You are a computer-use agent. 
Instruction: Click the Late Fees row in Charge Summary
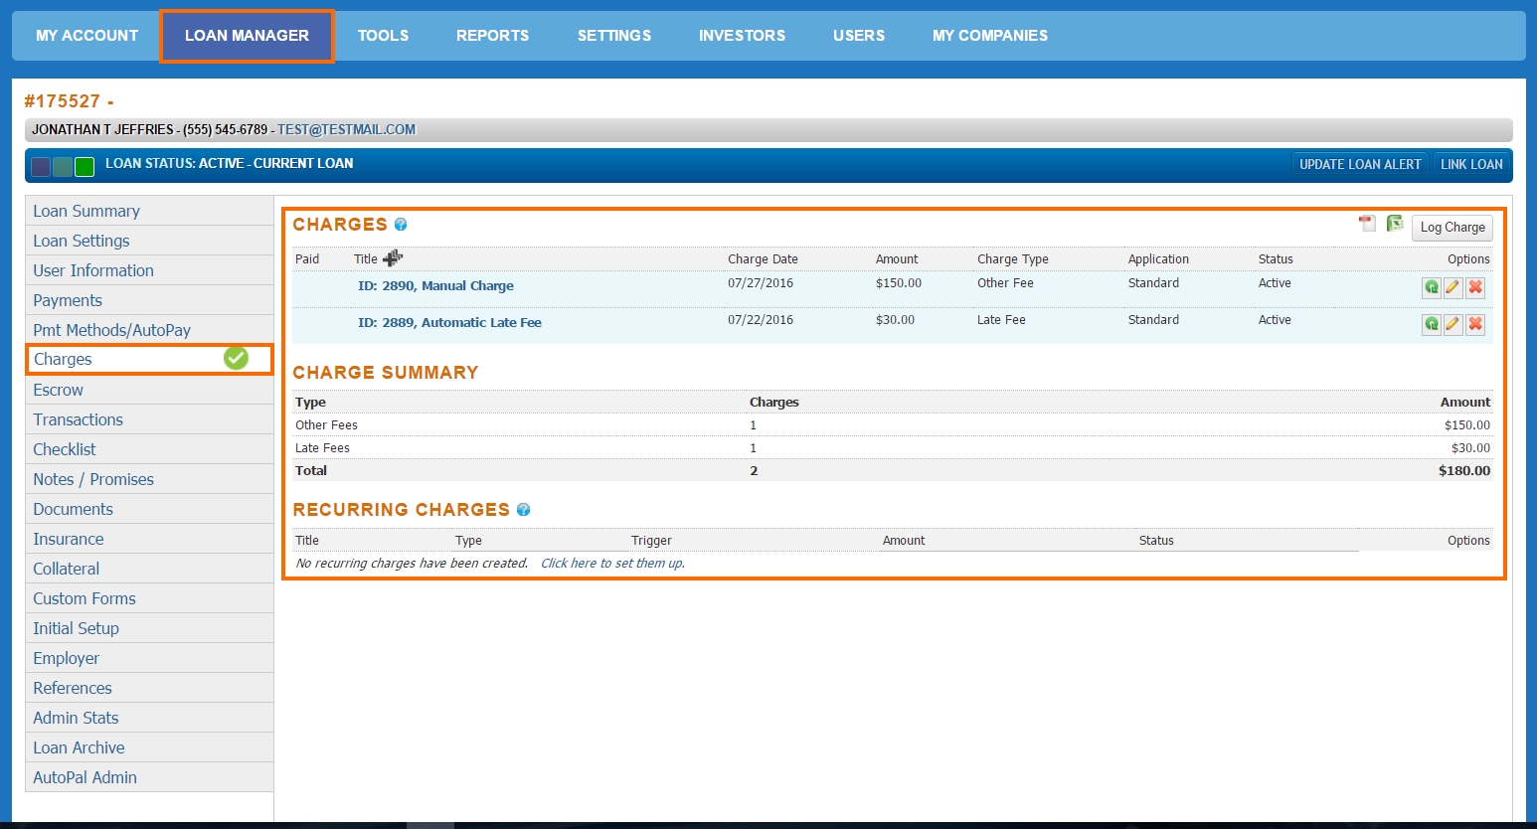[x=893, y=448]
